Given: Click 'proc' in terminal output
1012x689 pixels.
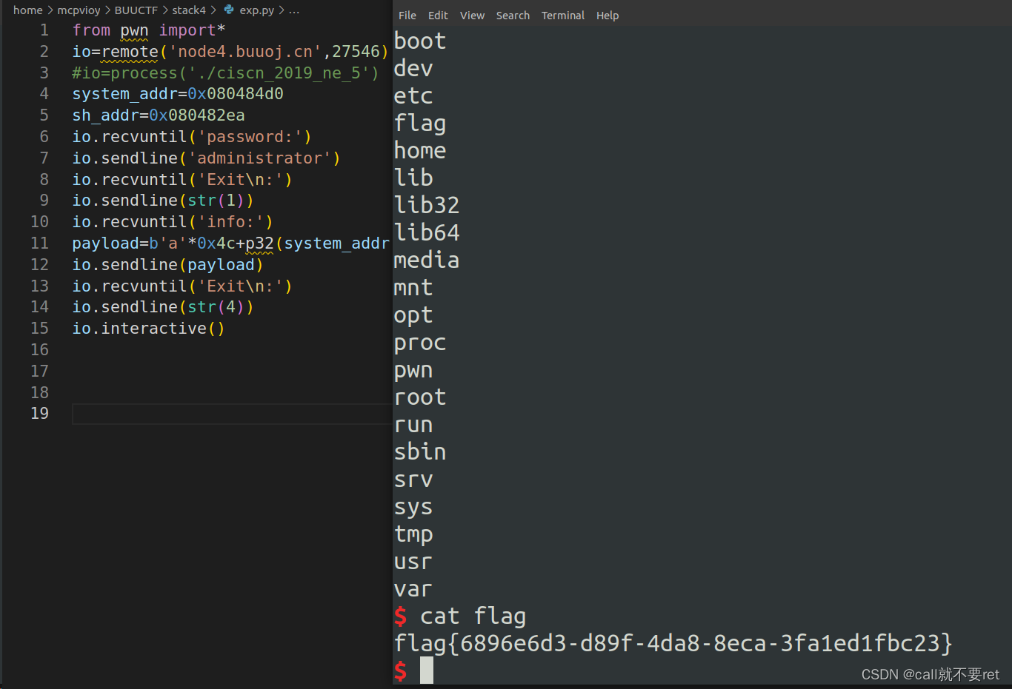Looking at the screenshot, I should tap(420, 343).
